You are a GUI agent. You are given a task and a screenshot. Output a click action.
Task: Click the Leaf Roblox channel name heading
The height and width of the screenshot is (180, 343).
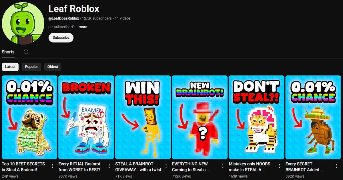(74, 9)
